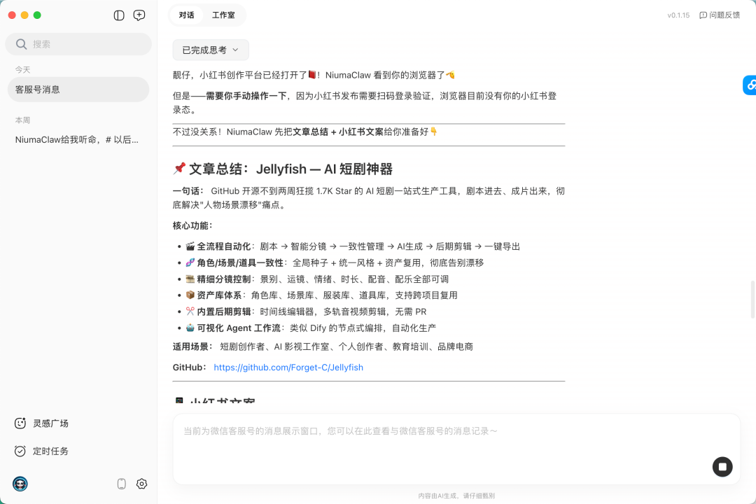Click the 本周 section label
This screenshot has width=756, height=504.
tap(22, 120)
